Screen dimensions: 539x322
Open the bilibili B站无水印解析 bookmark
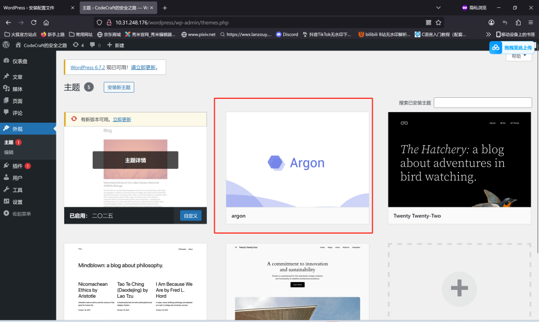(x=384, y=34)
